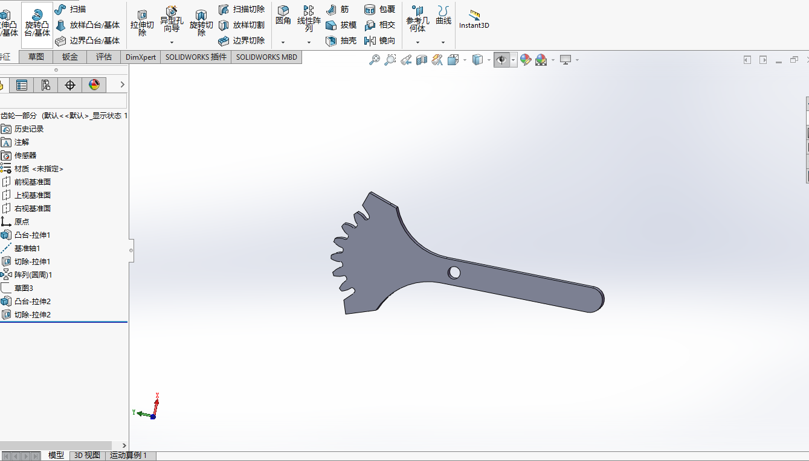
Task: Expand the 异型孔向导 dropdown arrow
Action: coord(172,42)
